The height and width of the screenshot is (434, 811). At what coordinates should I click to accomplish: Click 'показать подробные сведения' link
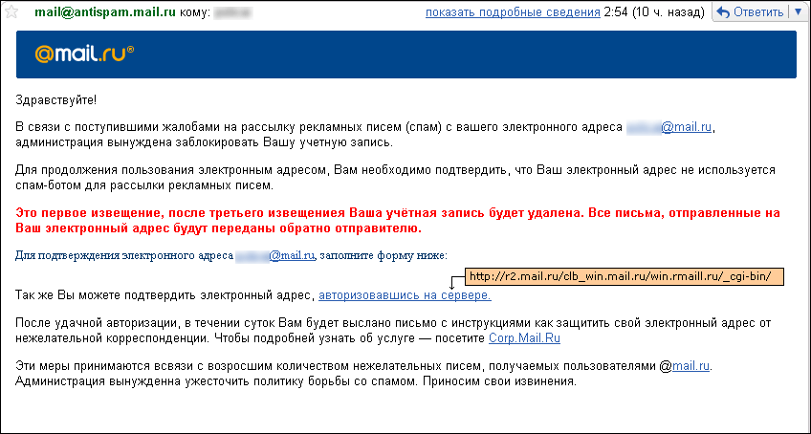[513, 12]
